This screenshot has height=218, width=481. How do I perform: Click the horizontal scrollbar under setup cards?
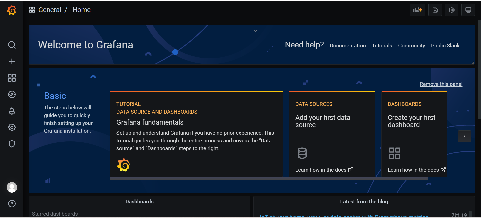tap(269, 179)
